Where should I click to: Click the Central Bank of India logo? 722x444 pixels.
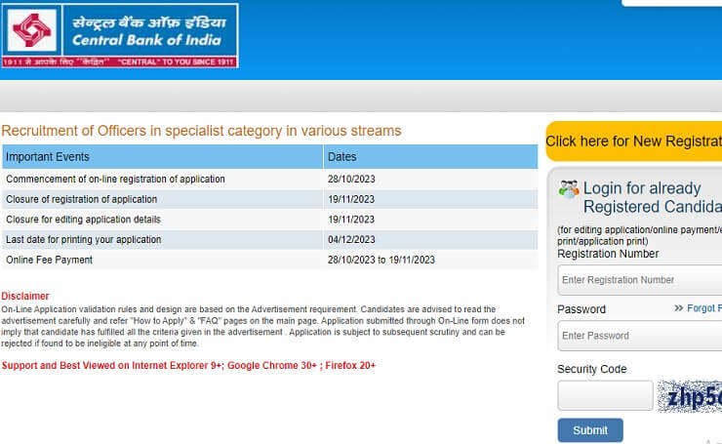[120, 35]
